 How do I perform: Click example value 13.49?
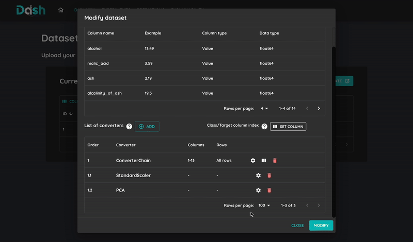pyautogui.click(x=149, y=48)
